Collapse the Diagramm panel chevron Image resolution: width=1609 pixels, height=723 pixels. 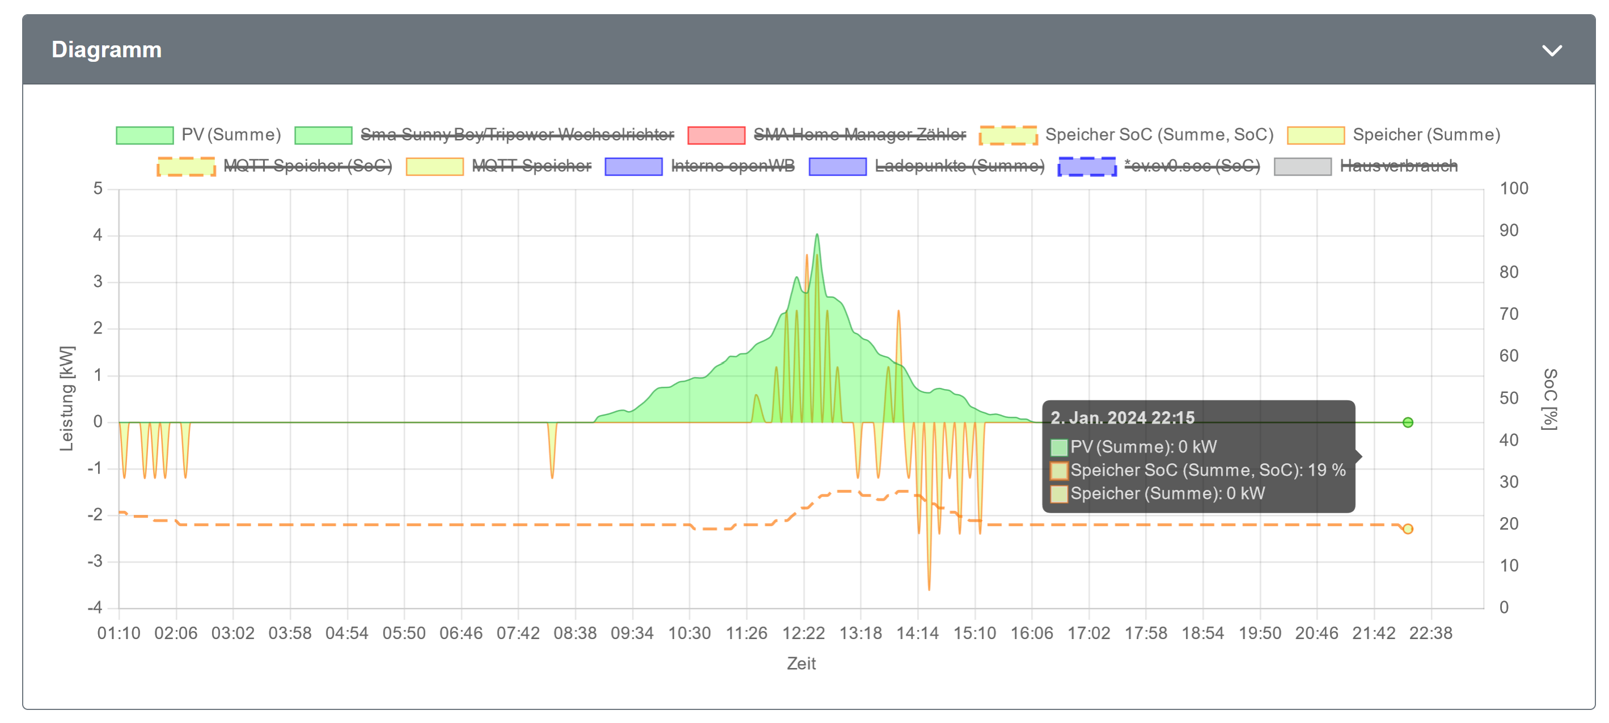click(1552, 50)
